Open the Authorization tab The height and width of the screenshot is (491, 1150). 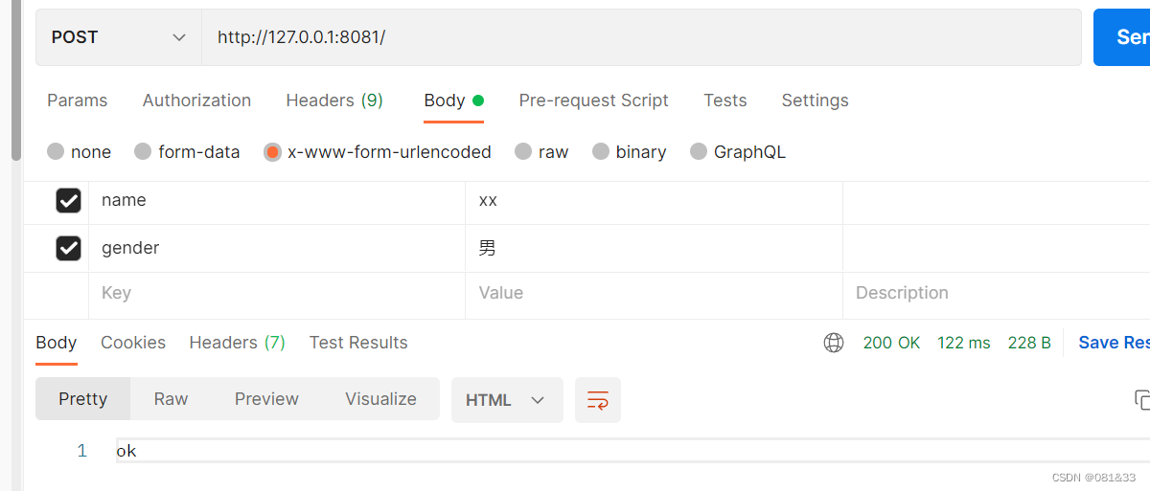tap(196, 100)
